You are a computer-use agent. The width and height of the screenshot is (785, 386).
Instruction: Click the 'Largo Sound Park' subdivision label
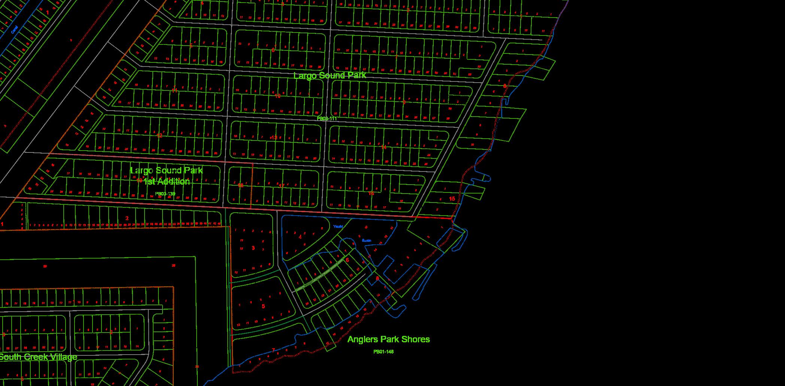click(330, 75)
